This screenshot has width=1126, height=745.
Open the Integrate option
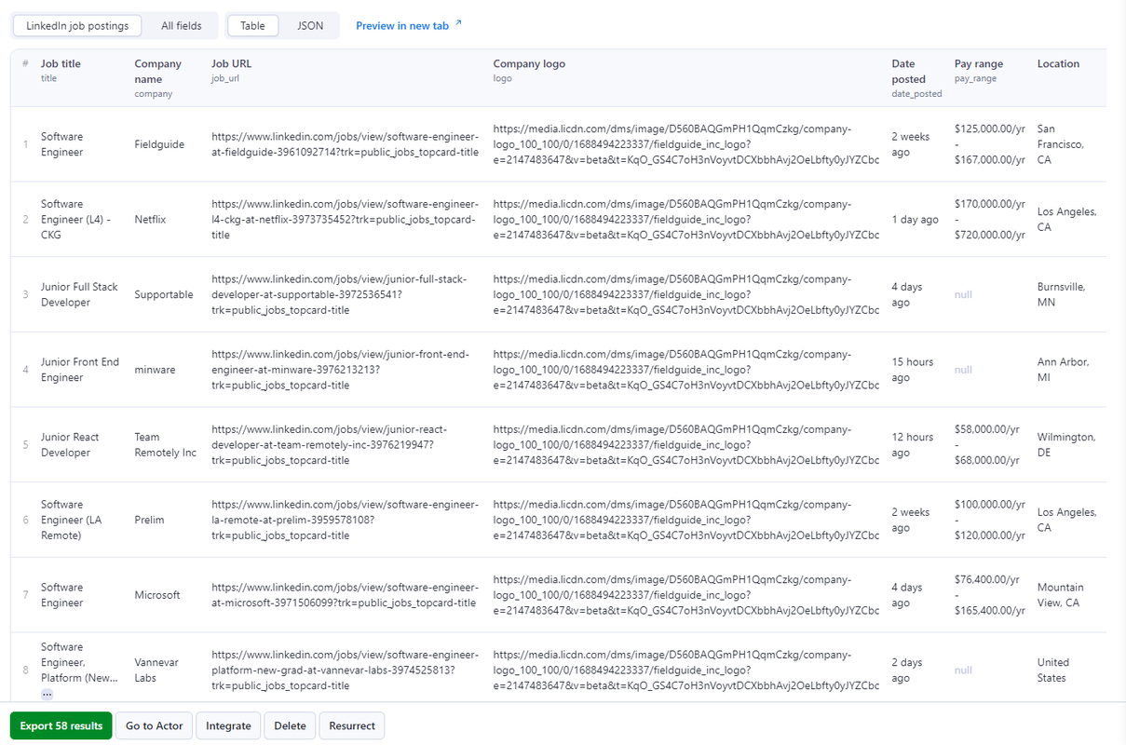228,726
